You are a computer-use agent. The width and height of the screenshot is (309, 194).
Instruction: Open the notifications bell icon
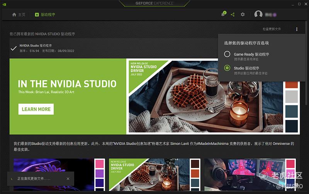pyautogui.click(x=223, y=14)
